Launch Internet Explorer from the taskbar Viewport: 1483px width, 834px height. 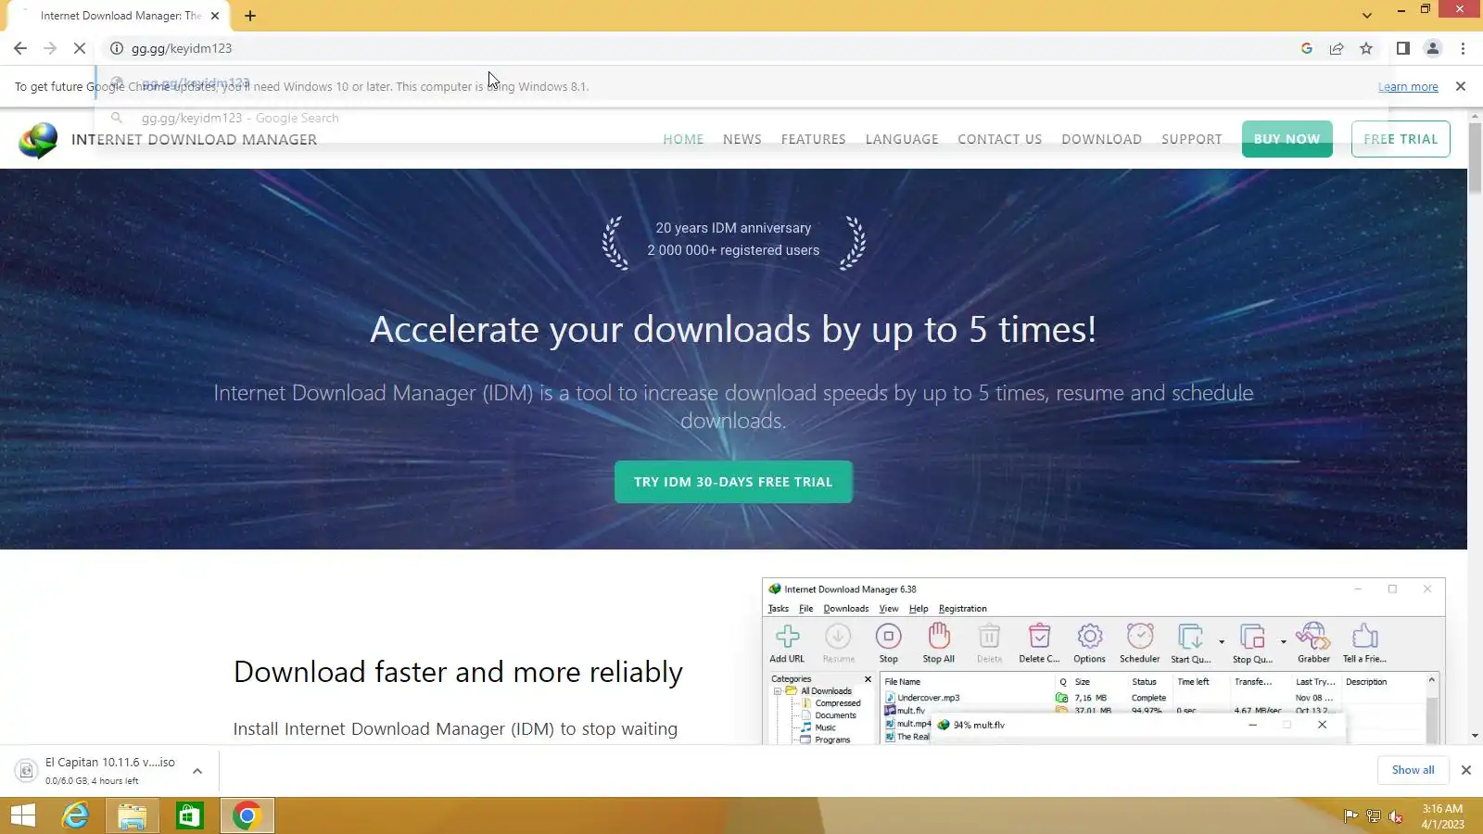point(75,815)
